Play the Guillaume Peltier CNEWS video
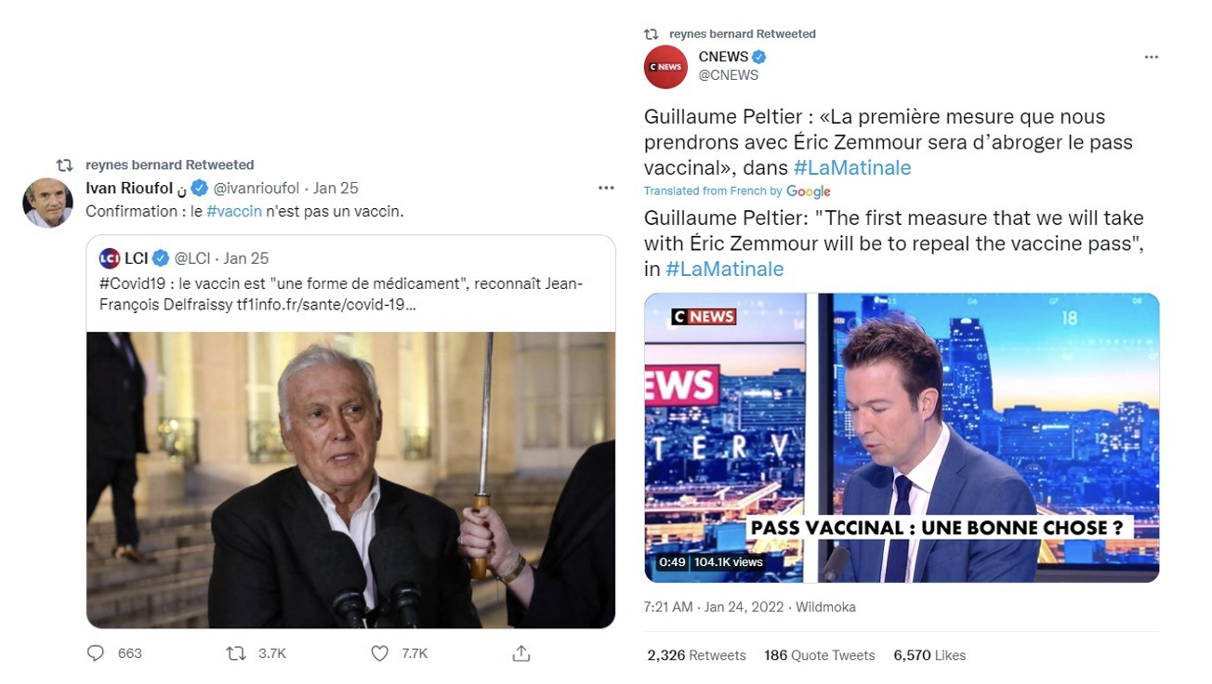 coord(902,438)
